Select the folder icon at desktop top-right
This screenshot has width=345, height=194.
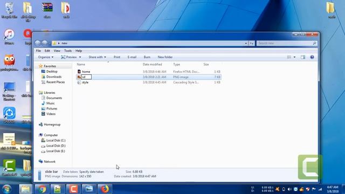tap(330, 10)
